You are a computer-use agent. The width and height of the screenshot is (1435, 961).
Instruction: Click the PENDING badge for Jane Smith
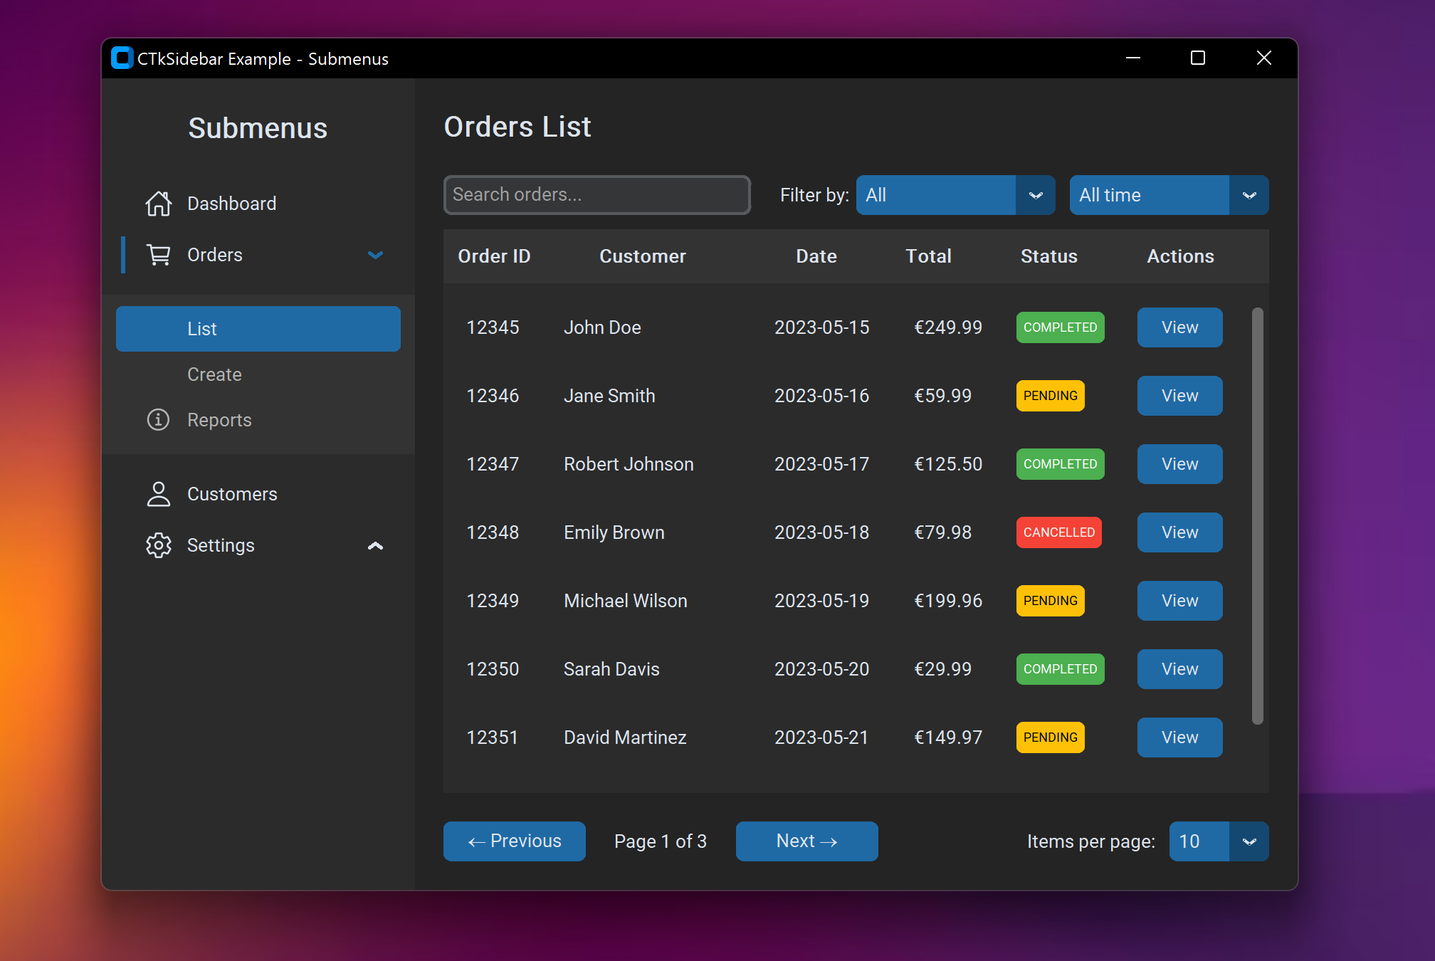tap(1051, 396)
